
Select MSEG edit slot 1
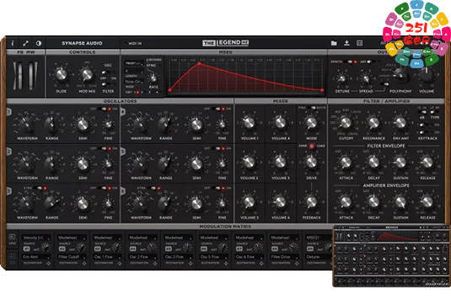click(x=137, y=93)
